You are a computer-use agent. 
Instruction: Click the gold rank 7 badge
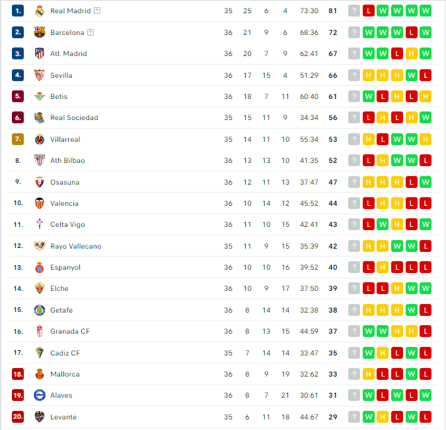pos(18,139)
